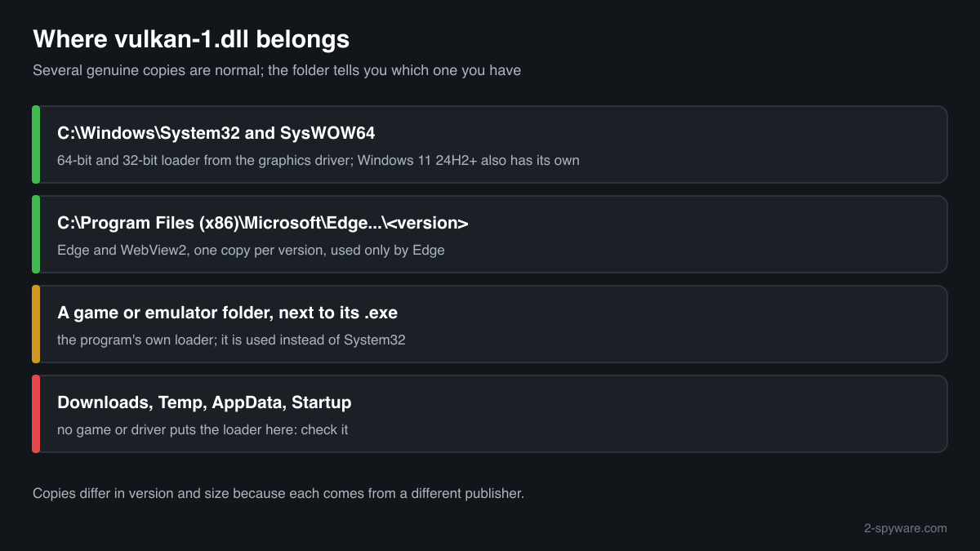Viewport: 980px width, 551px height.
Task: Open the C:\Windows\System32 and SysWOW64 card title
Action: pyautogui.click(x=216, y=133)
